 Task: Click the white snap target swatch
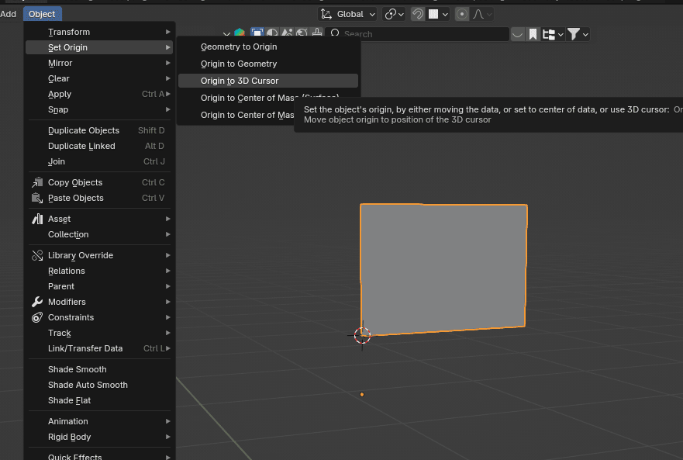point(434,14)
